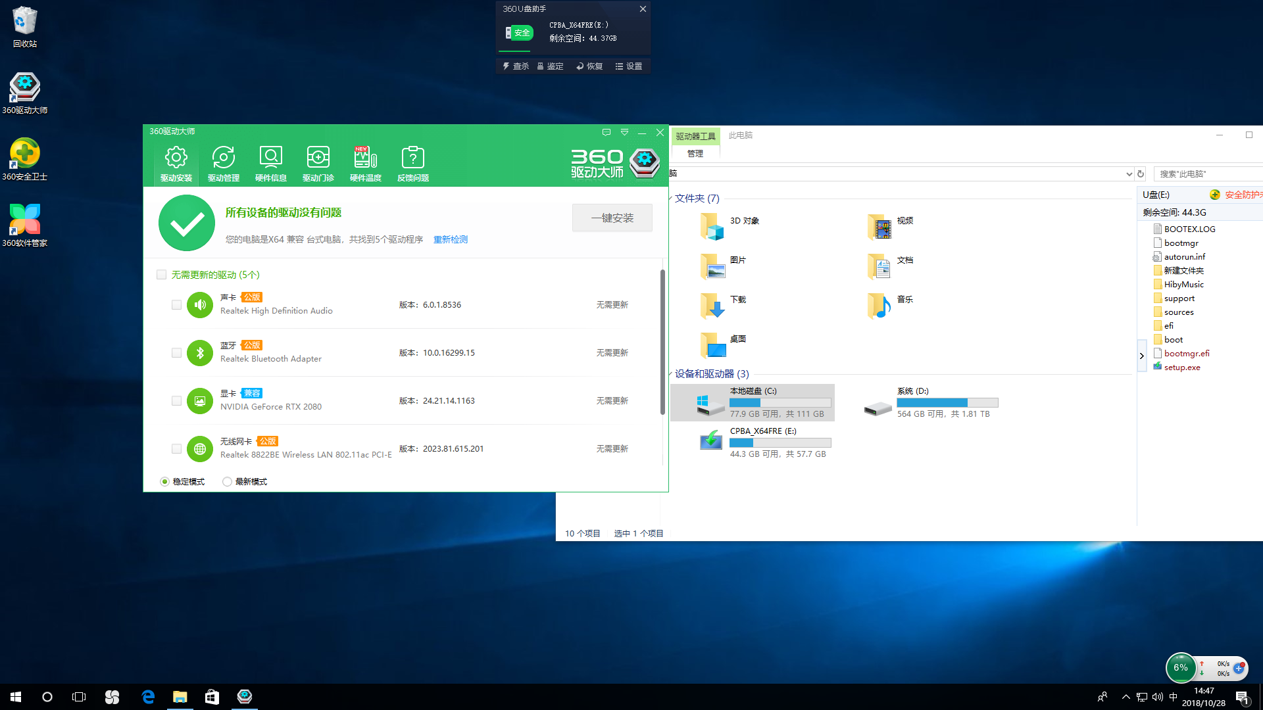
Task: Click the E: drive usage bar
Action: pos(780,442)
